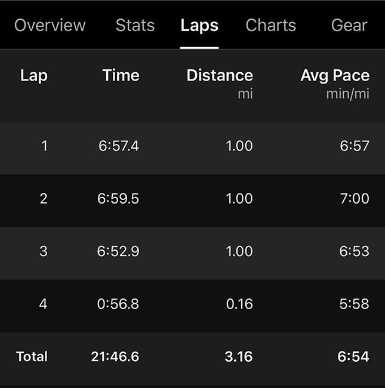Click the total distance 3.16
Image resolution: width=385 pixels, height=388 pixels.
(238, 357)
